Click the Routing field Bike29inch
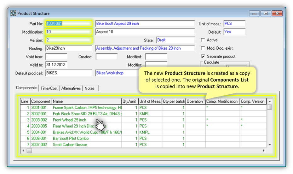 click(x=69, y=48)
